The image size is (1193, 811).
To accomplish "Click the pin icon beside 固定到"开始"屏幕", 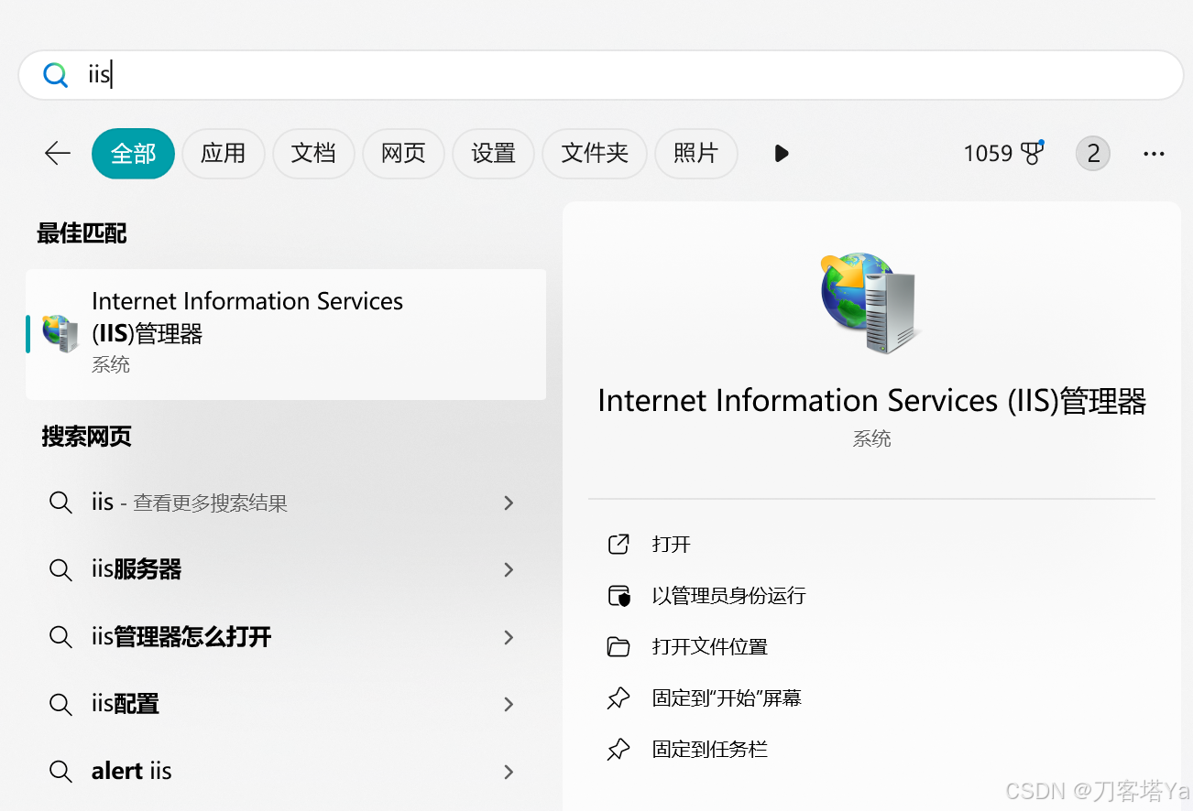I will click(618, 699).
